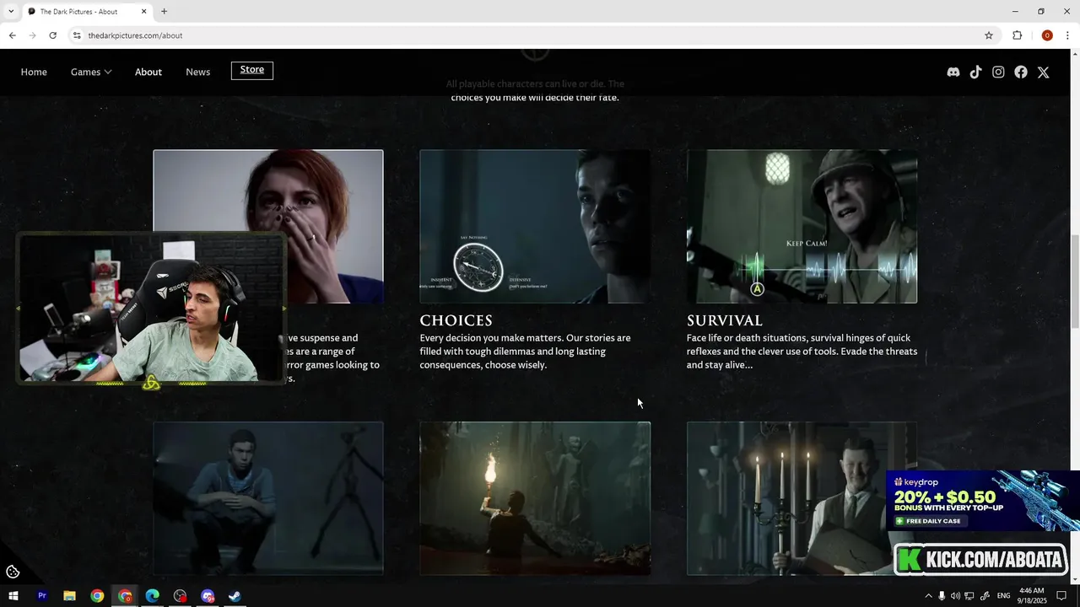Open the Choices dial screenshot thumbnail
Viewport: 1080px width, 607px height.
click(x=535, y=227)
